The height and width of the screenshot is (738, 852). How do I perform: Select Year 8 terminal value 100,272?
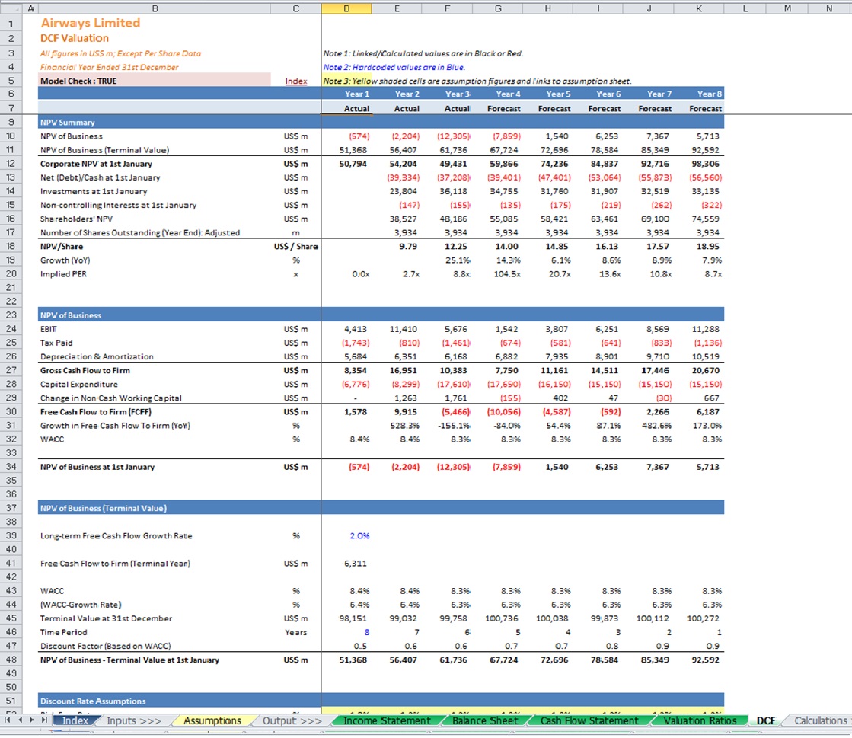point(699,618)
